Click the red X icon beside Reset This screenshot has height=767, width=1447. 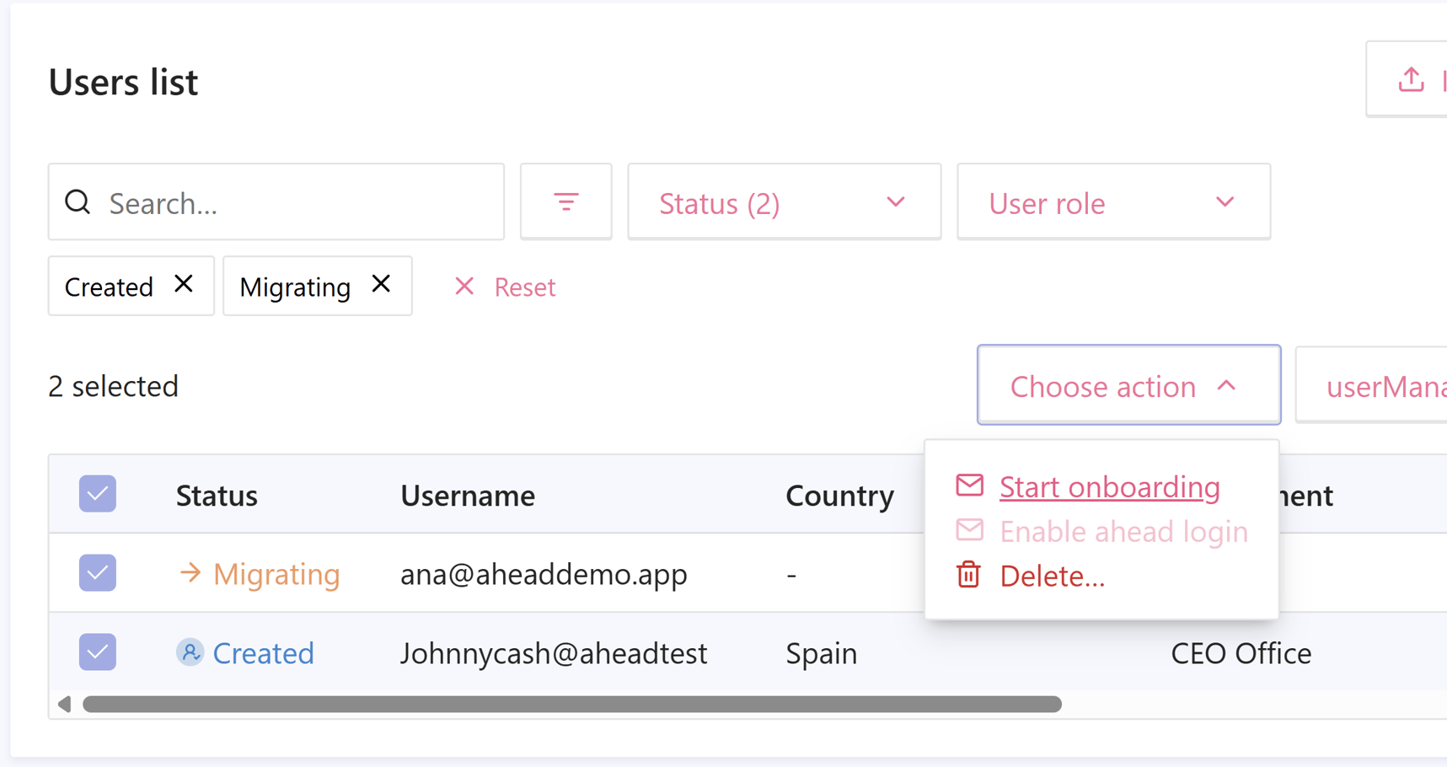point(464,287)
